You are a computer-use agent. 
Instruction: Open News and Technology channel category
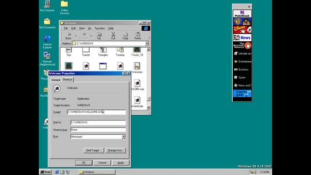click(x=242, y=86)
